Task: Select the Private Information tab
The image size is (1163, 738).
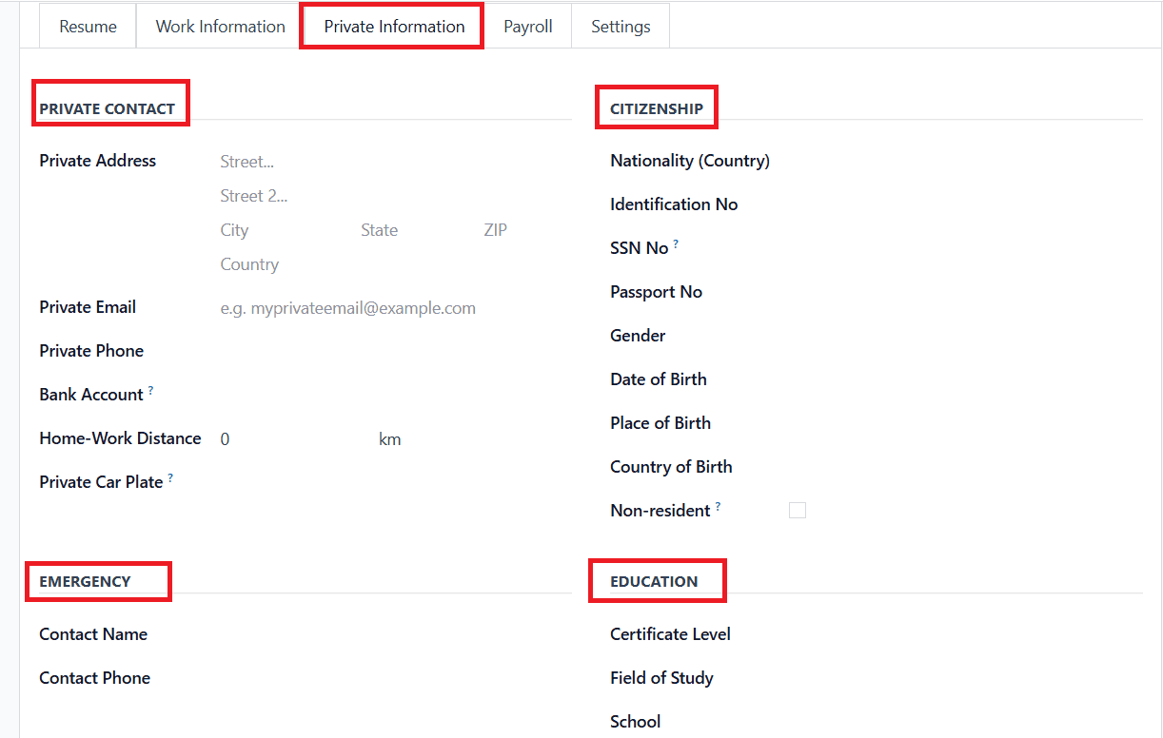Action: (x=394, y=27)
